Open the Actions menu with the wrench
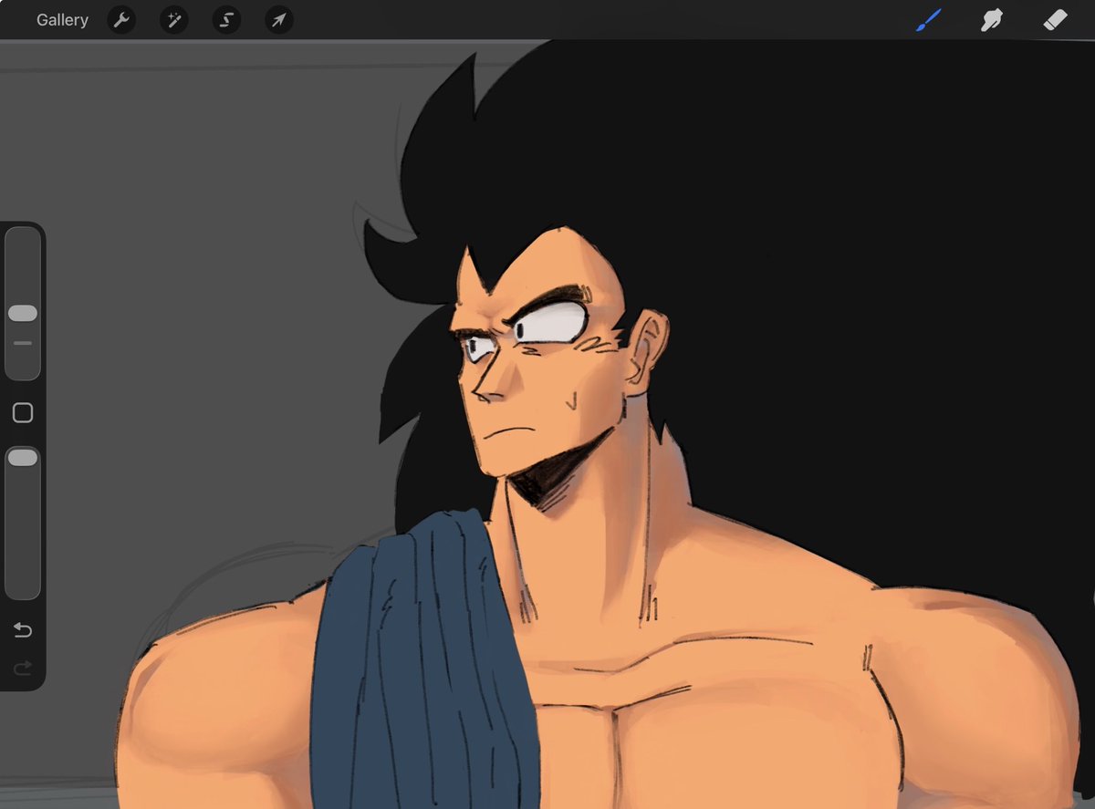Viewport: 1095px width, 809px height. pyautogui.click(x=121, y=19)
